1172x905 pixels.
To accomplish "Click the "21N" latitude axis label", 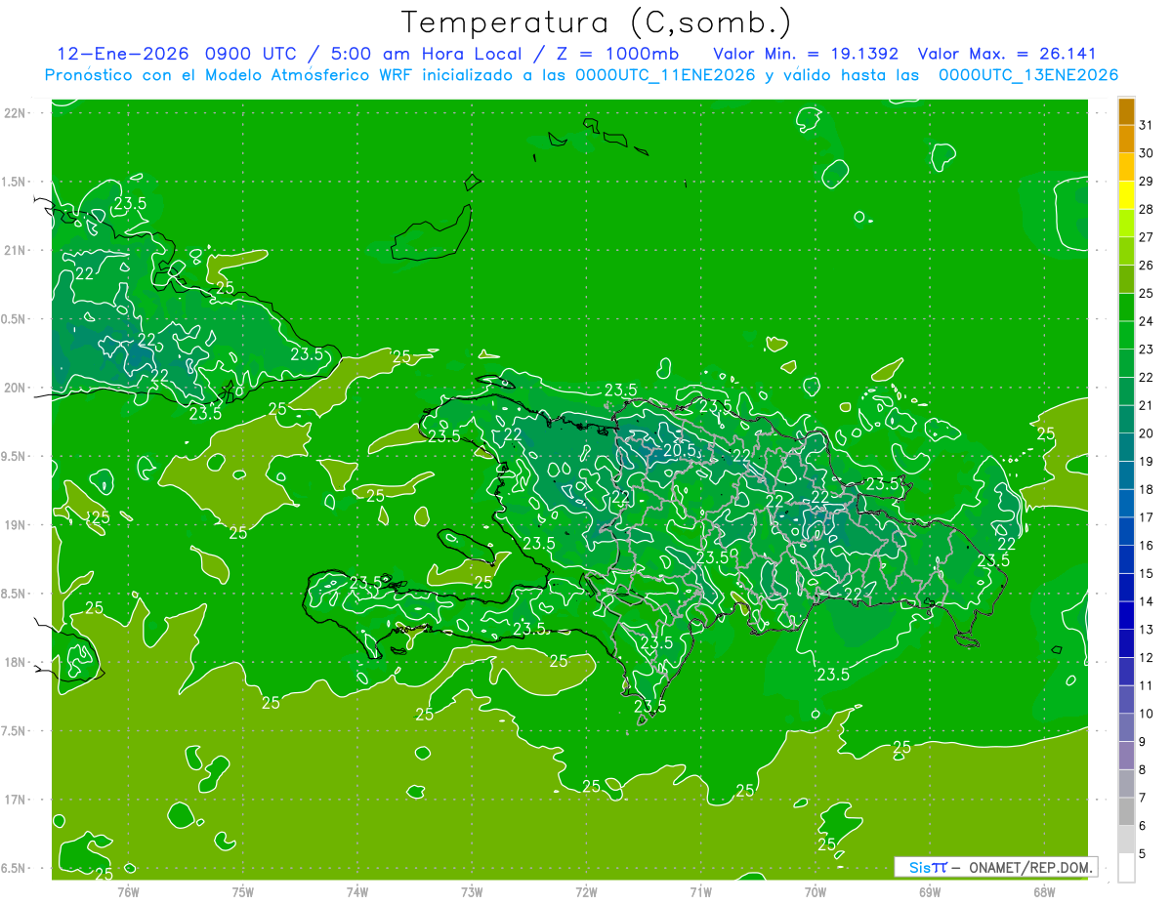I will (17, 250).
